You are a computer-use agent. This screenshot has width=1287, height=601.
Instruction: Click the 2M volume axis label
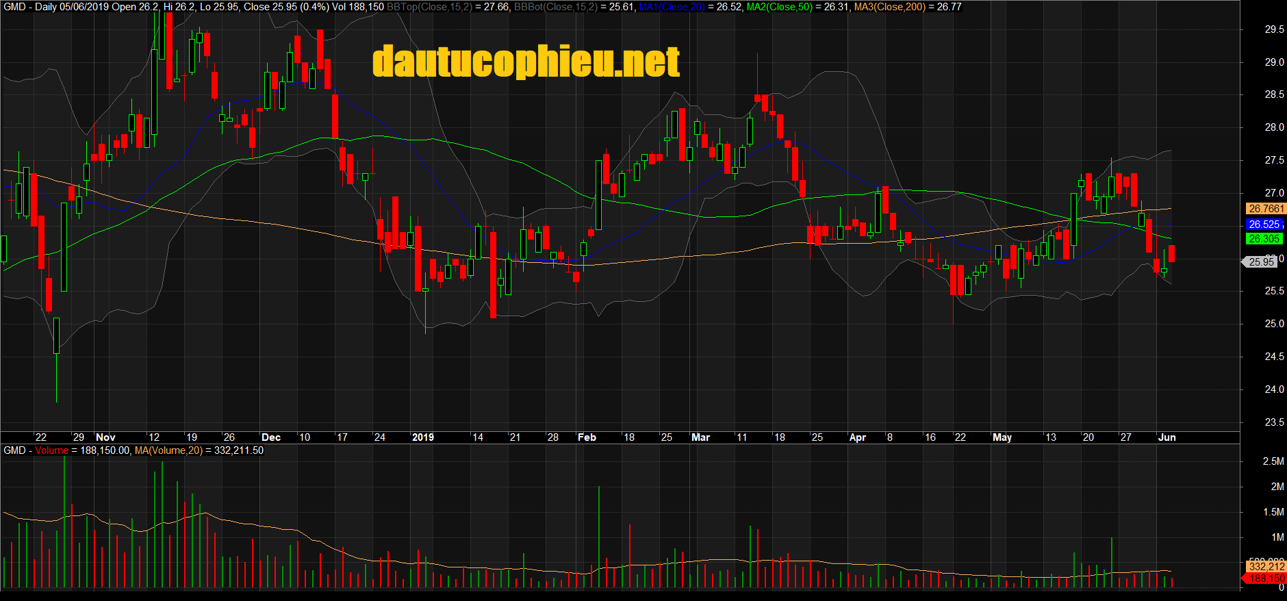coord(1277,487)
